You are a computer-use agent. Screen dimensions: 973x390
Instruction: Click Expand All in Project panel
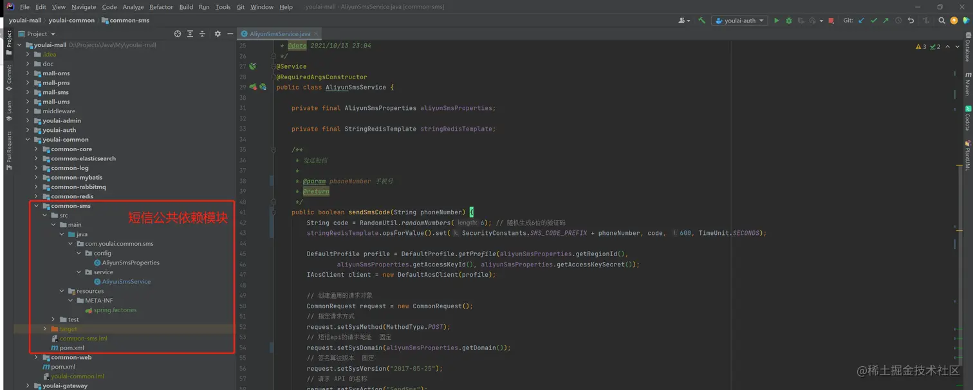click(190, 33)
